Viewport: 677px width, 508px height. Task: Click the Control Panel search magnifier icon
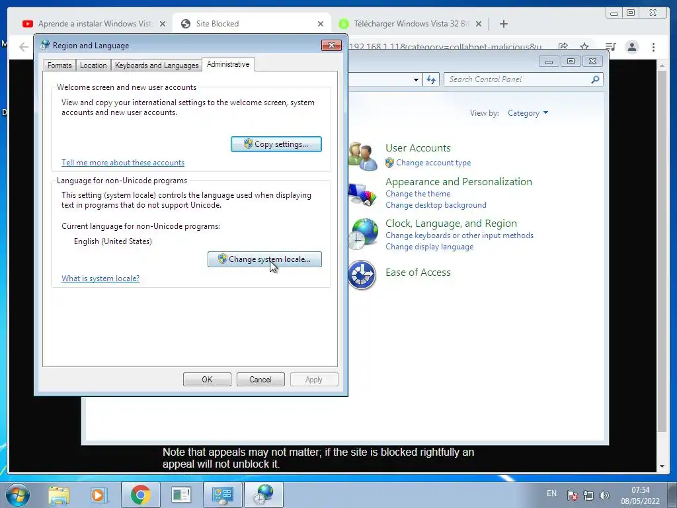point(596,79)
